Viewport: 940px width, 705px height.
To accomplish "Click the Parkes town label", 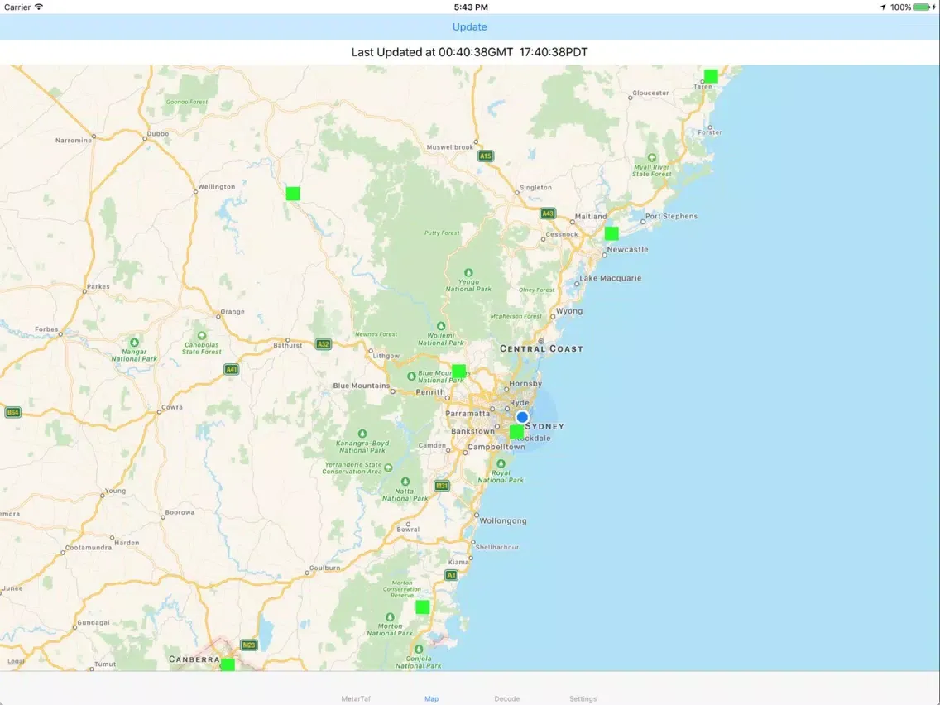I will [x=98, y=286].
